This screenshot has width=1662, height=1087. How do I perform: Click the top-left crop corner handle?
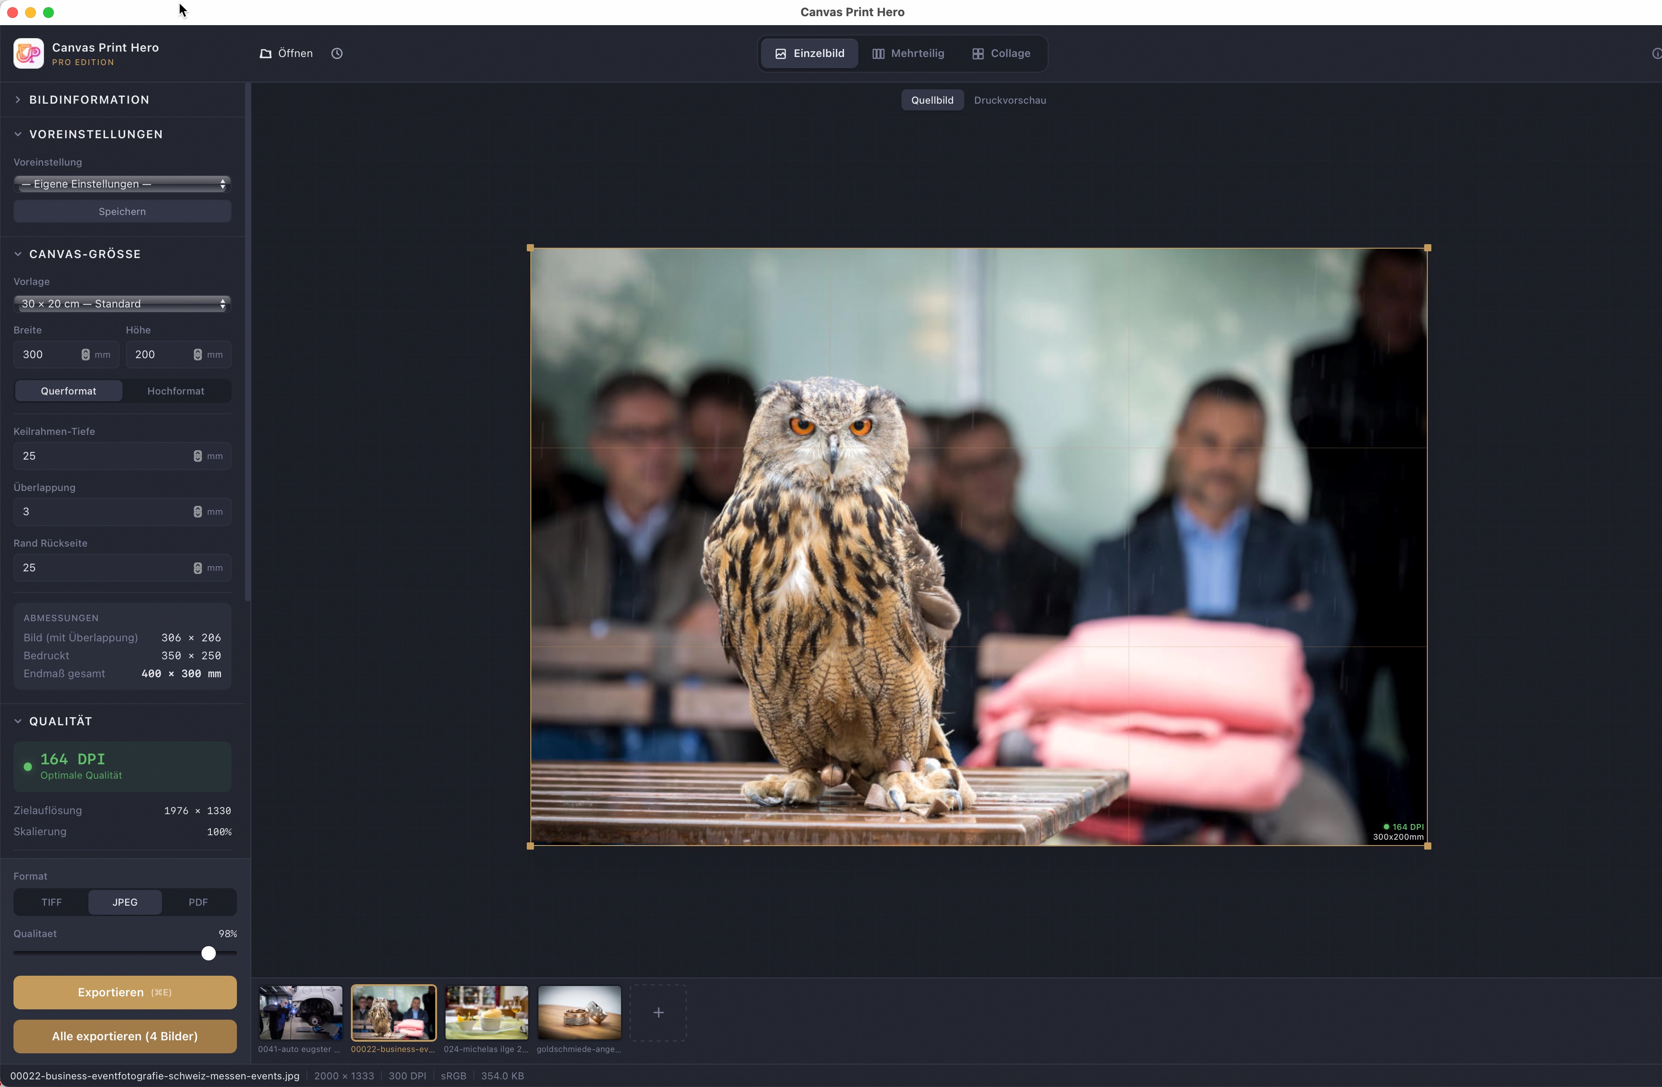[531, 248]
